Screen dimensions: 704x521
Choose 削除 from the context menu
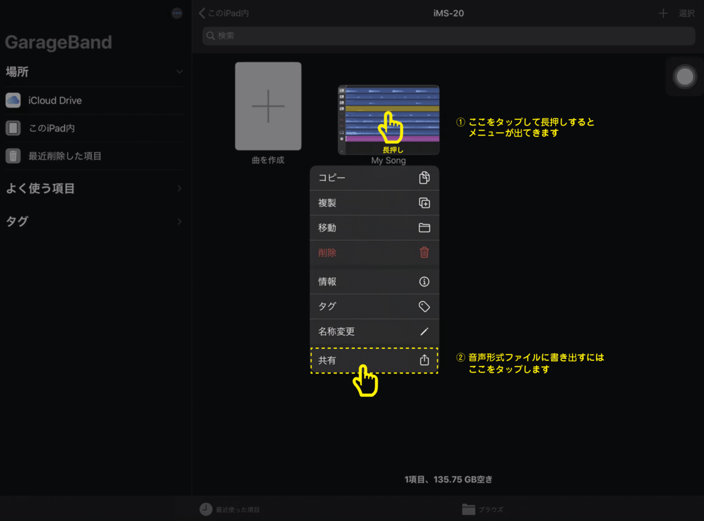pyautogui.click(x=374, y=253)
